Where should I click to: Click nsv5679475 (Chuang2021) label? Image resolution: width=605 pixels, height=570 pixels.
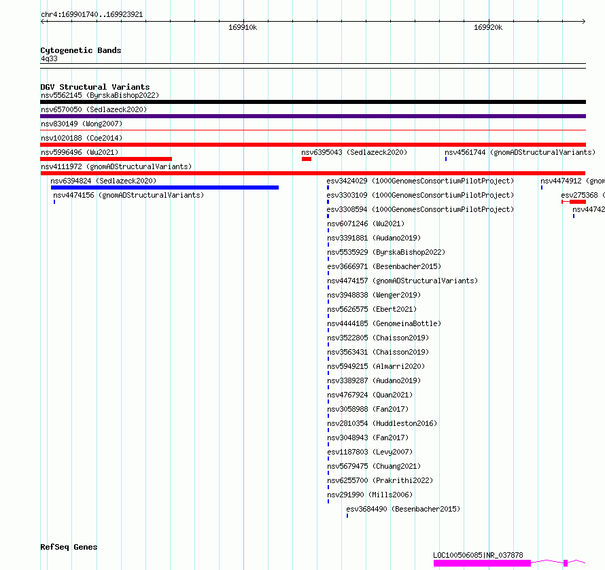click(x=374, y=466)
